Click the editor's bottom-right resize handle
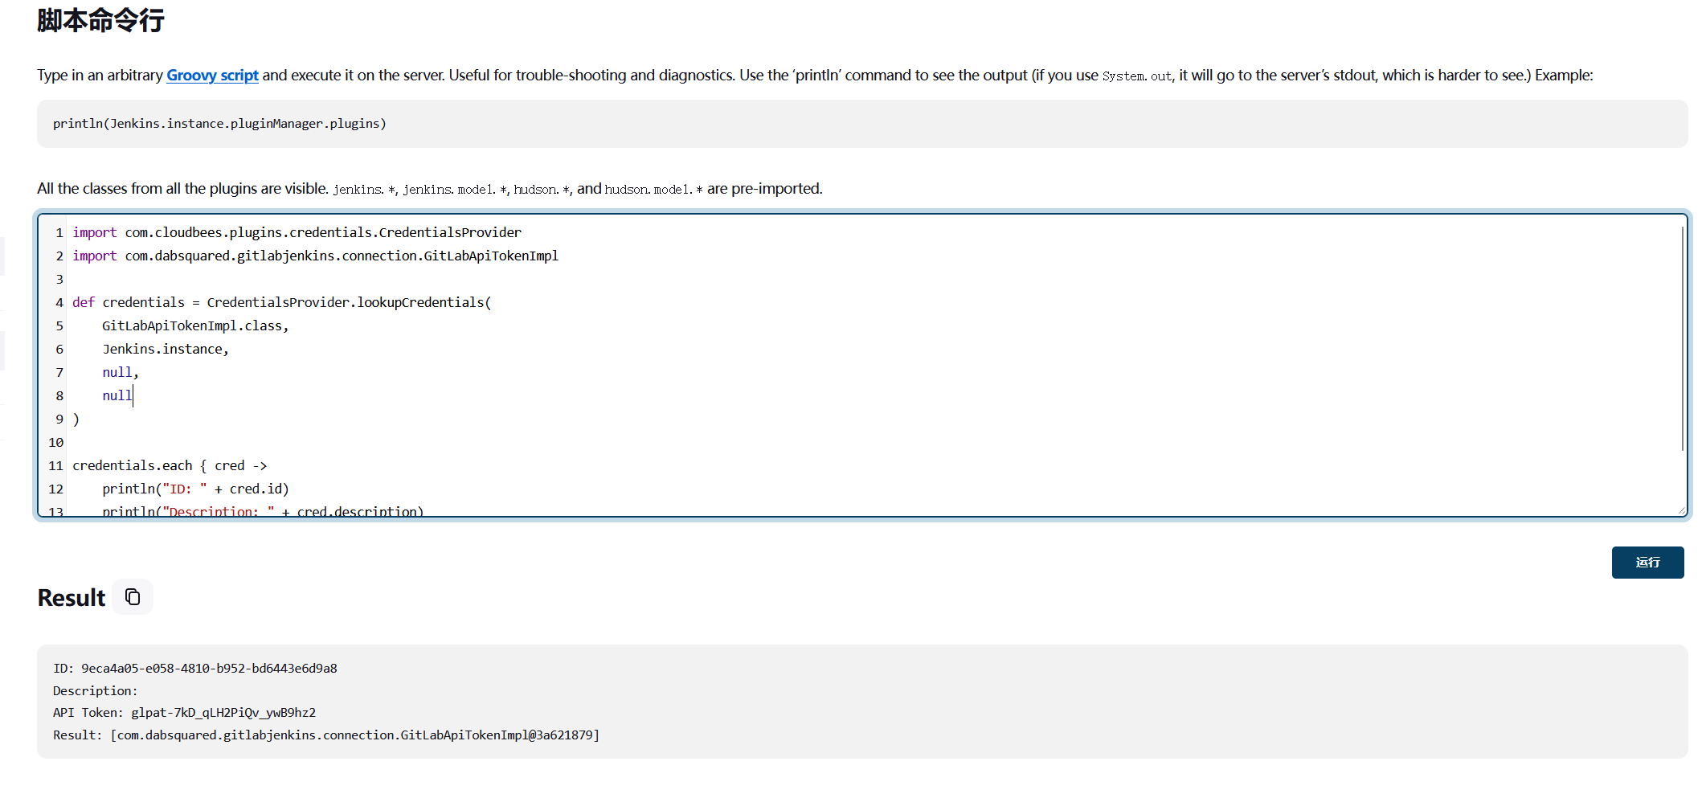Image resolution: width=1702 pixels, height=790 pixels. pyautogui.click(x=1681, y=510)
